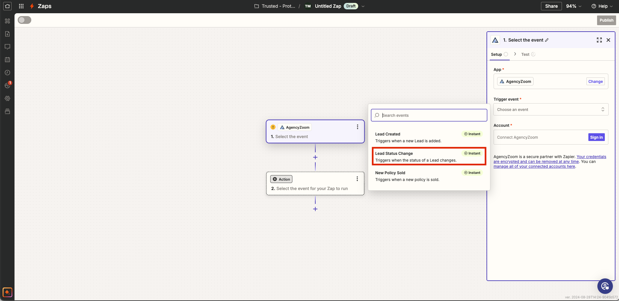The width and height of the screenshot is (619, 301).
Task: Switch to the Test tab
Action: pyautogui.click(x=525, y=55)
